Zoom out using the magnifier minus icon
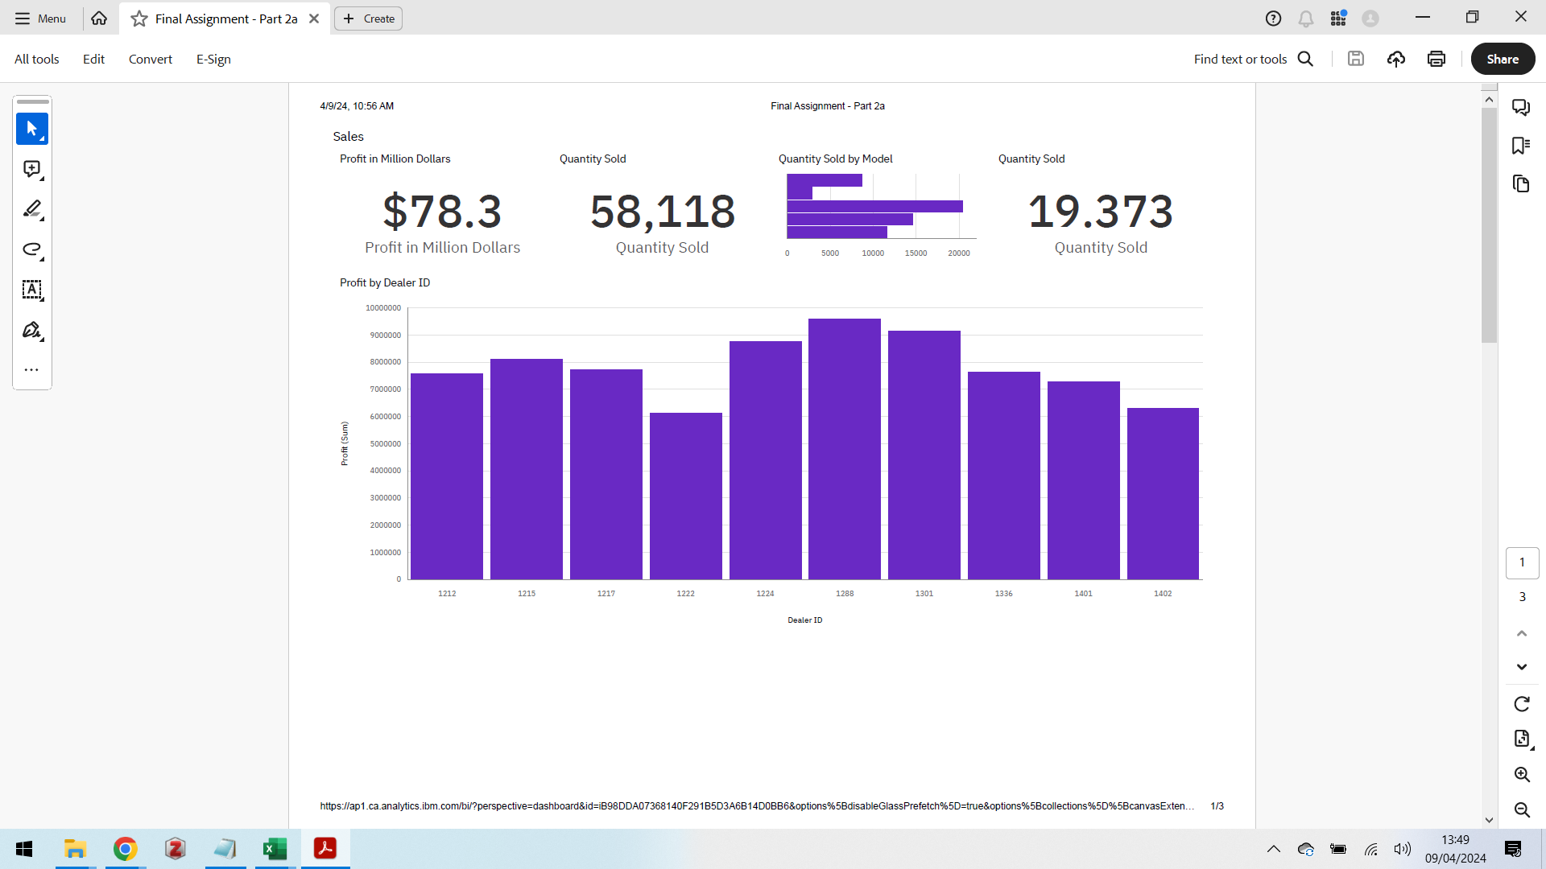Image resolution: width=1546 pixels, height=869 pixels. (x=1522, y=810)
